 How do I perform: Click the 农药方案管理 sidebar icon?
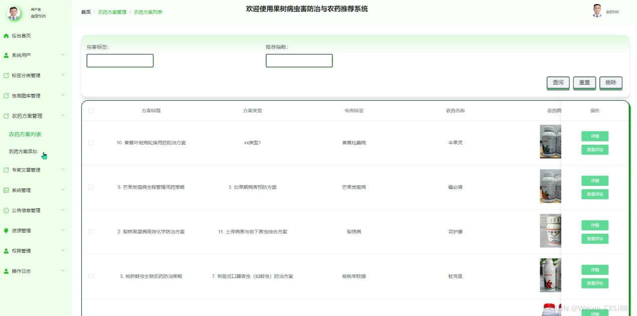6,116
